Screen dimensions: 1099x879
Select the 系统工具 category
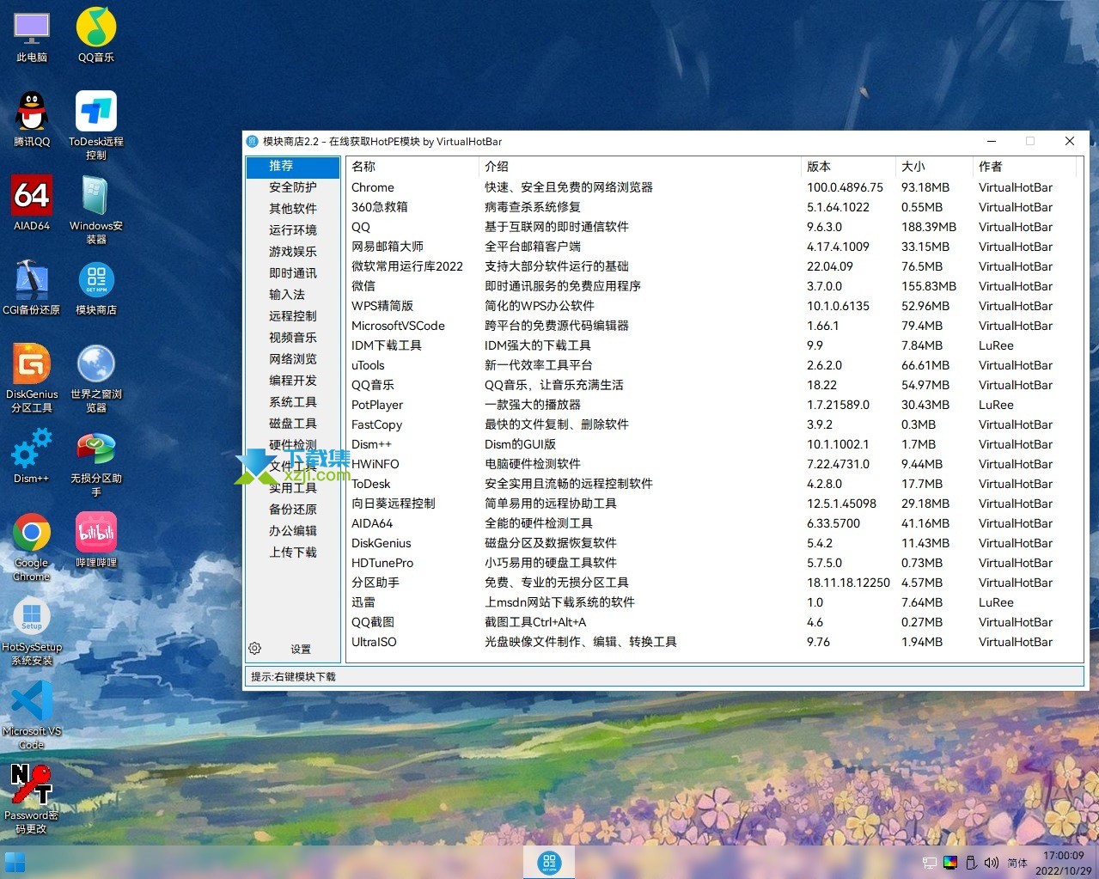[x=293, y=402]
